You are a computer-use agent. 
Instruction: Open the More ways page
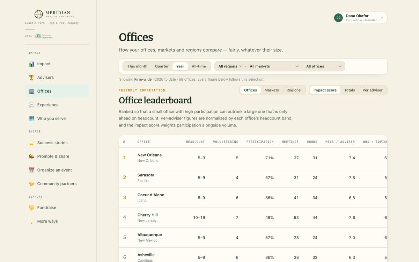57,221
